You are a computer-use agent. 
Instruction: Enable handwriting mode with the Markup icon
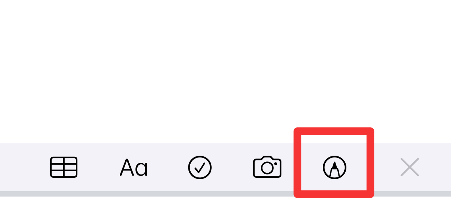tap(334, 167)
